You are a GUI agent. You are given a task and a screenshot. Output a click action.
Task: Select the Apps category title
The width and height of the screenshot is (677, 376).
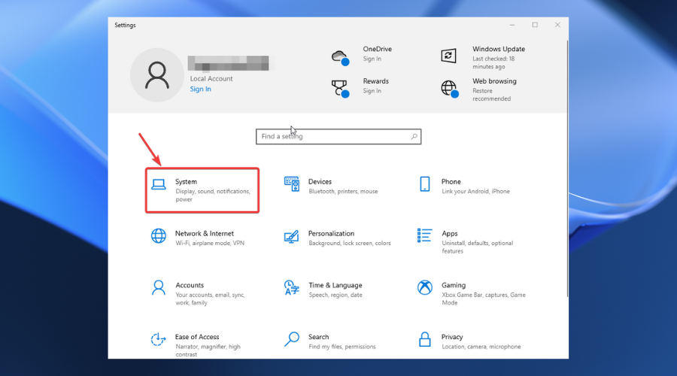pyautogui.click(x=450, y=234)
